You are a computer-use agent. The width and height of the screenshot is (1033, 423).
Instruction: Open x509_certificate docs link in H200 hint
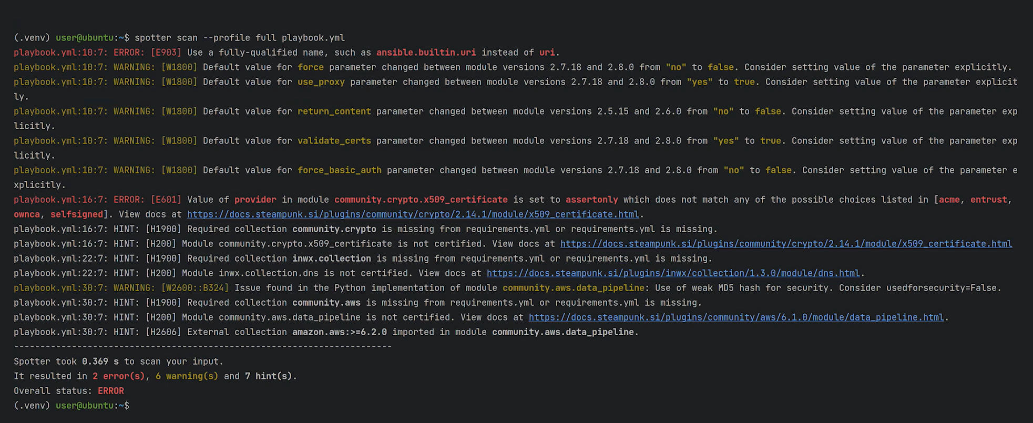point(786,244)
